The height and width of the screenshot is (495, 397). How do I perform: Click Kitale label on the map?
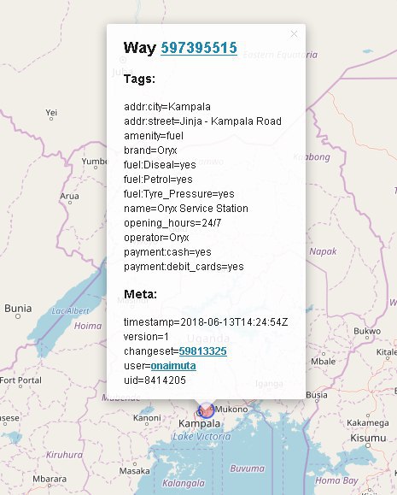point(386,351)
